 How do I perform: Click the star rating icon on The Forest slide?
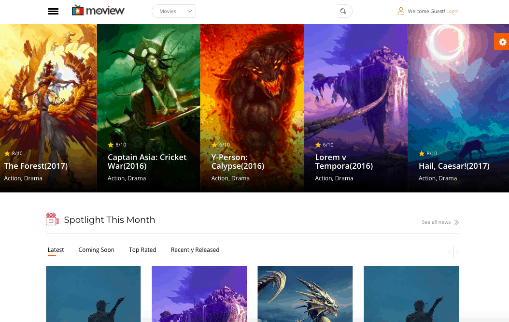(x=6, y=153)
